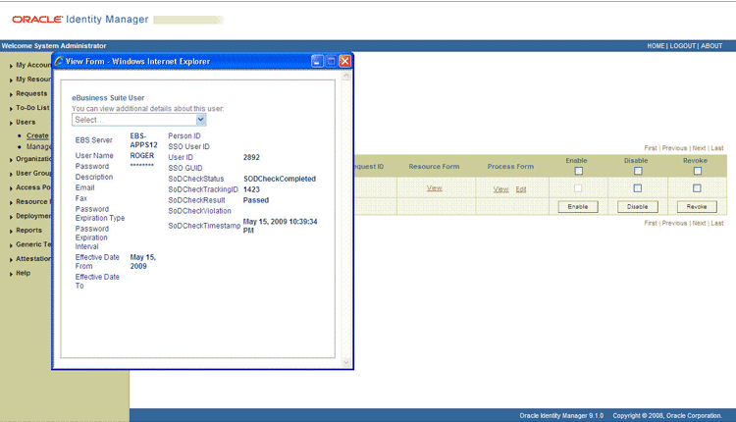Click the SoDCheckStatus value SODCheckCompleted
This screenshot has height=422, width=736.
[x=280, y=179]
